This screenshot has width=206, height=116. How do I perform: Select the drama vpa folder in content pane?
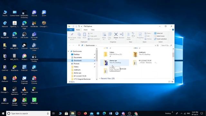(x=115, y=62)
